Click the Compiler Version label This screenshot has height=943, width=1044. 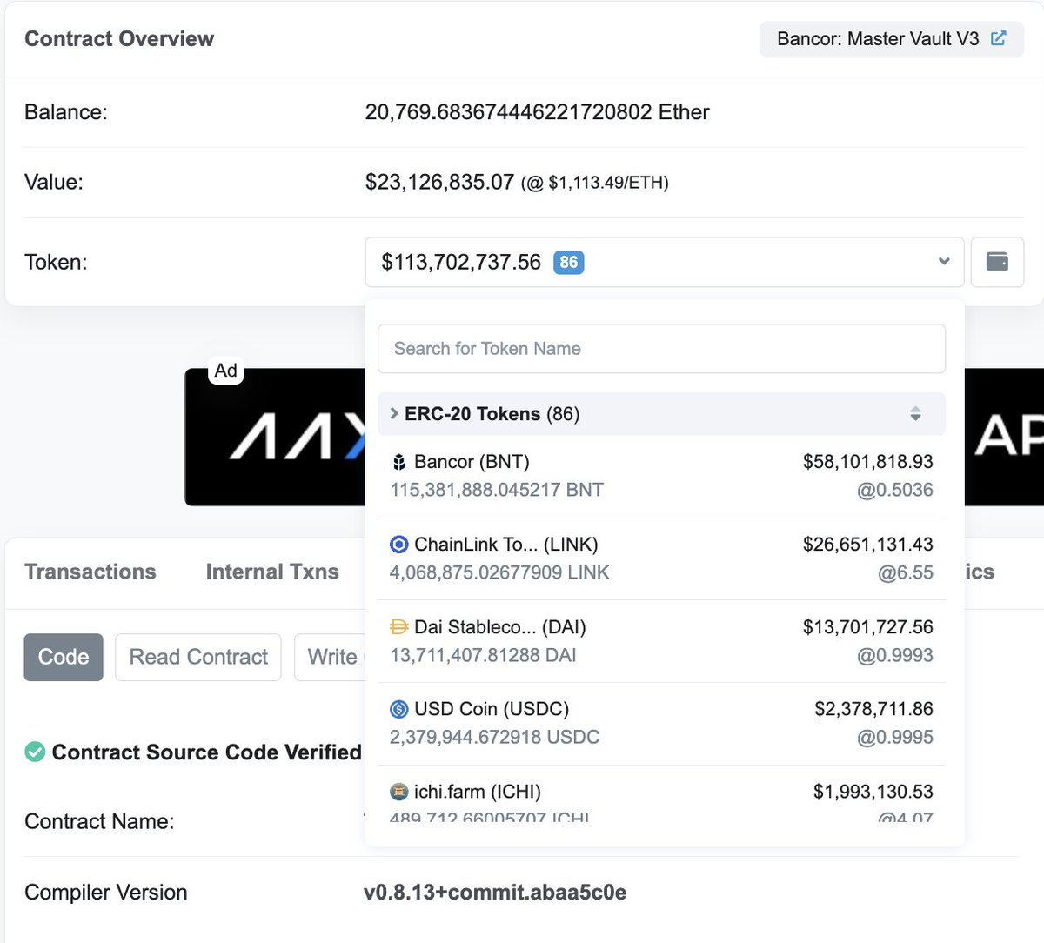click(x=106, y=893)
